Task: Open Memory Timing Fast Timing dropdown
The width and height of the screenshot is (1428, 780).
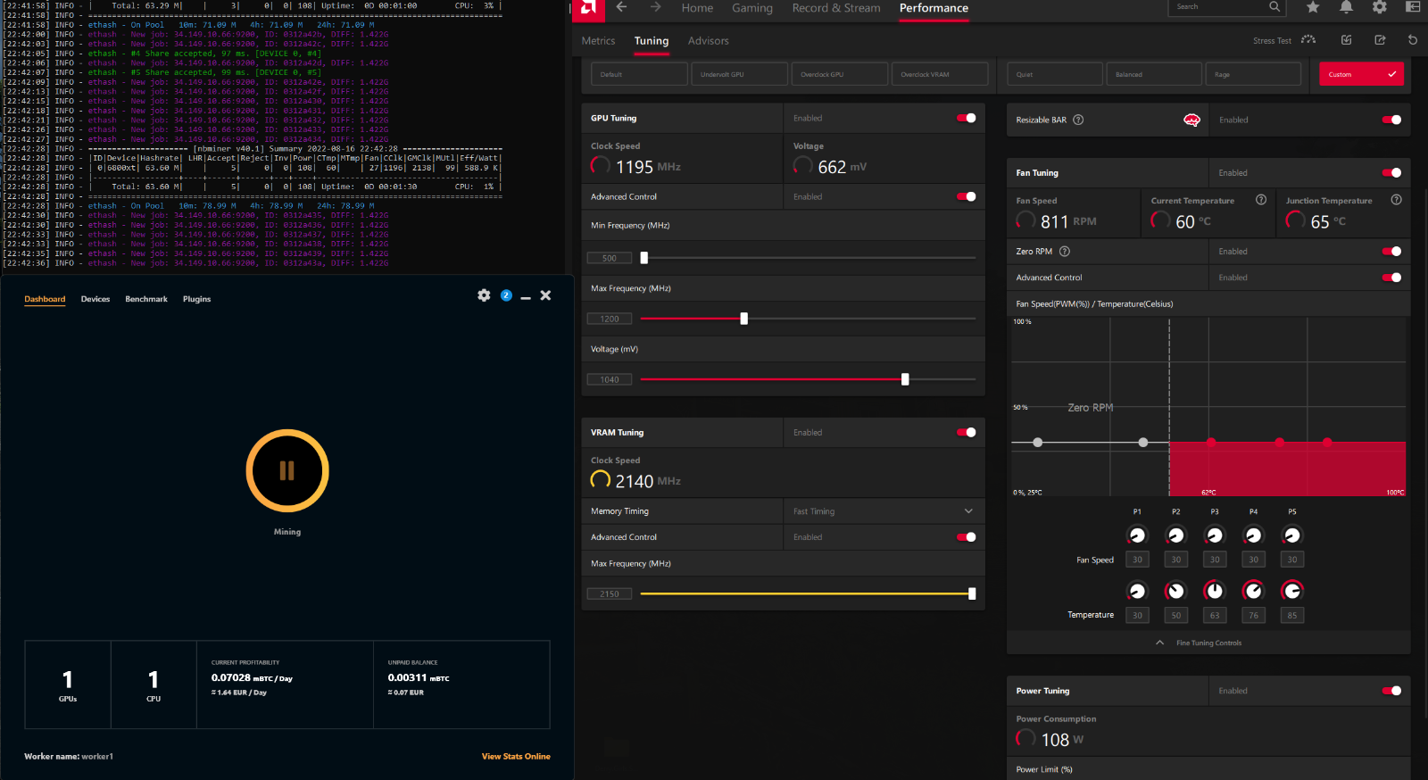Action: pyautogui.click(x=884, y=511)
